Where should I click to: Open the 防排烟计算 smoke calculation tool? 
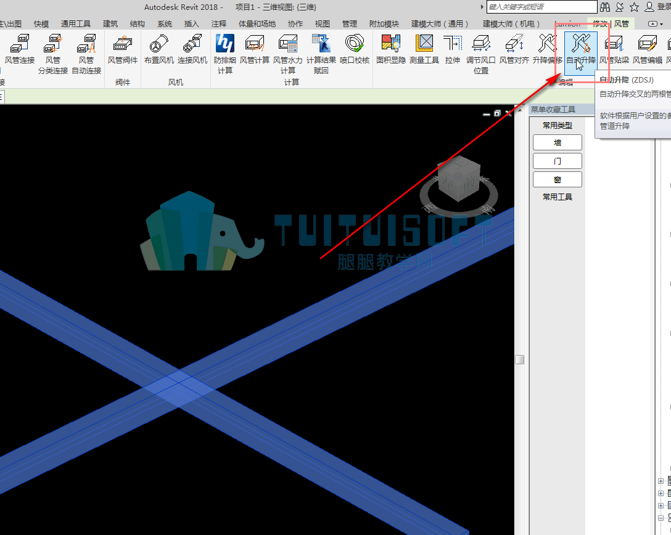(225, 54)
